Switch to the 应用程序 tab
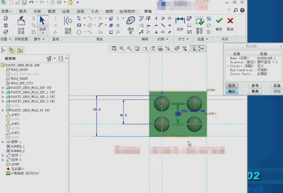The height and width of the screenshot is (193, 283). (x=127, y=12)
